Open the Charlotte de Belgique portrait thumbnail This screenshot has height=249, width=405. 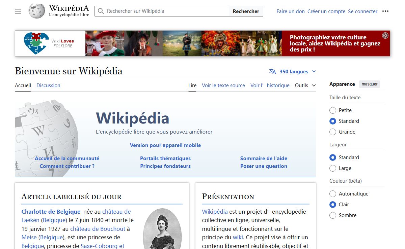tap(162, 229)
